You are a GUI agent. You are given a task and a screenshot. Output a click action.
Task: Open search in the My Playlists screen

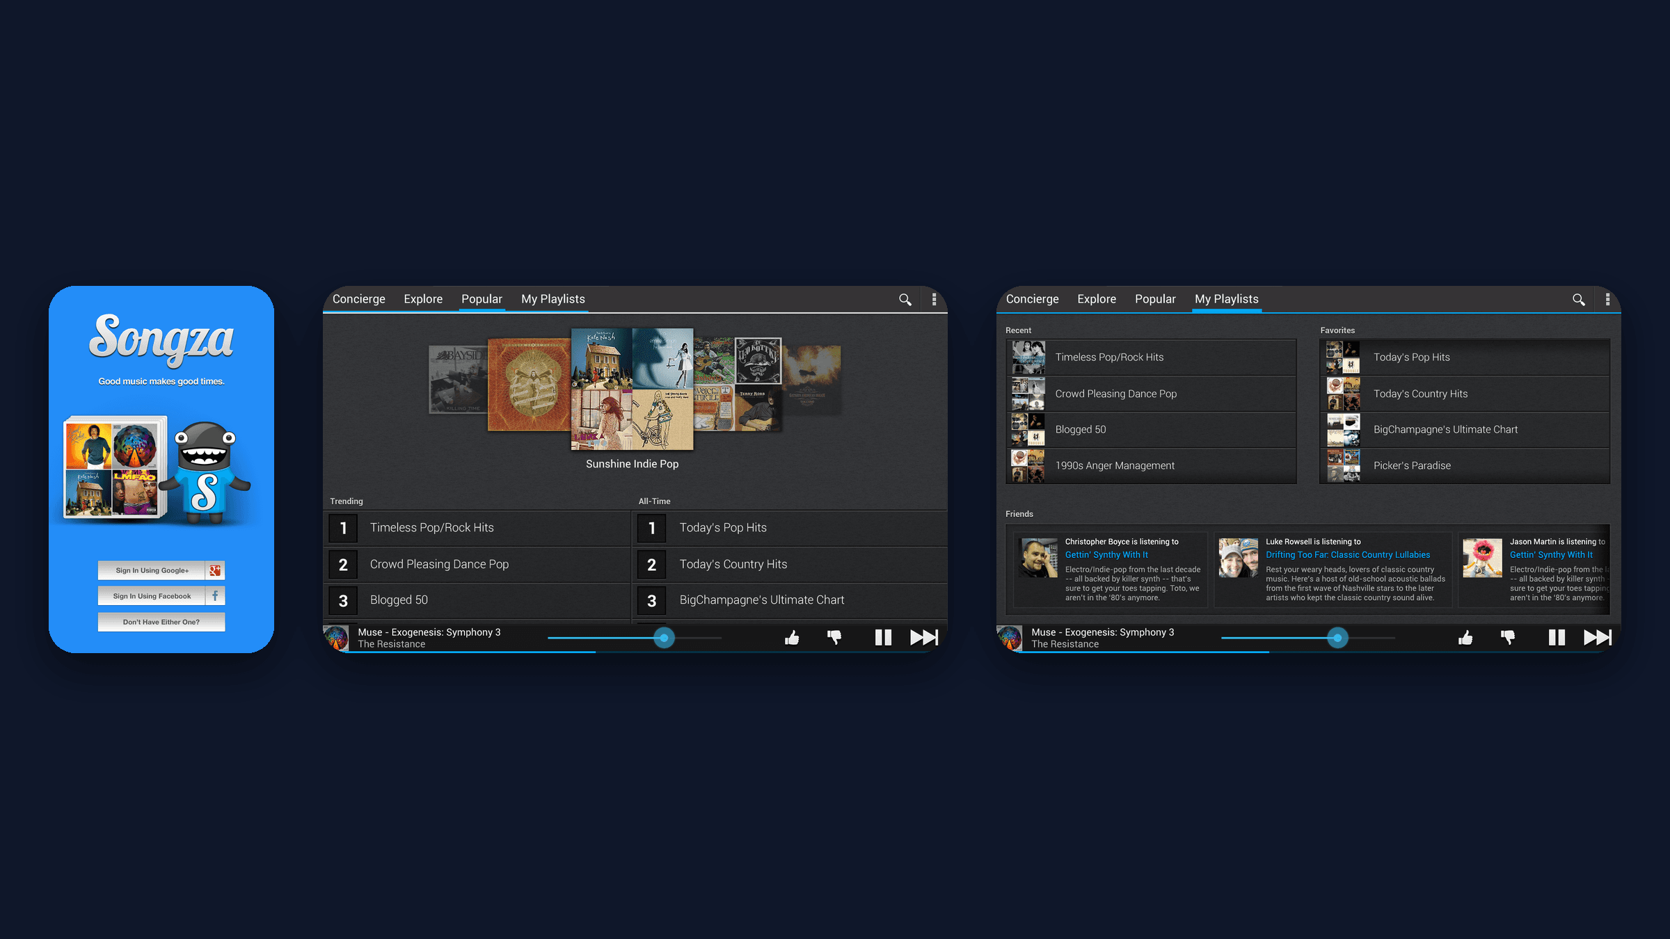1578,299
